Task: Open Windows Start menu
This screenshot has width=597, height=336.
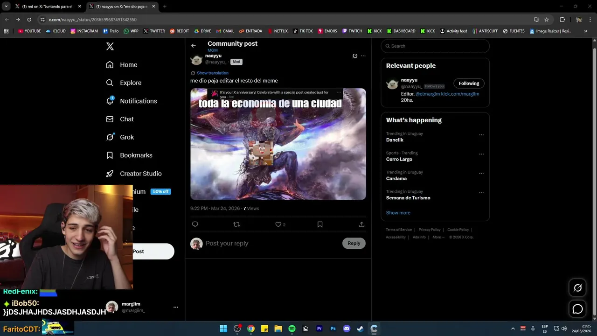Action: (223, 329)
